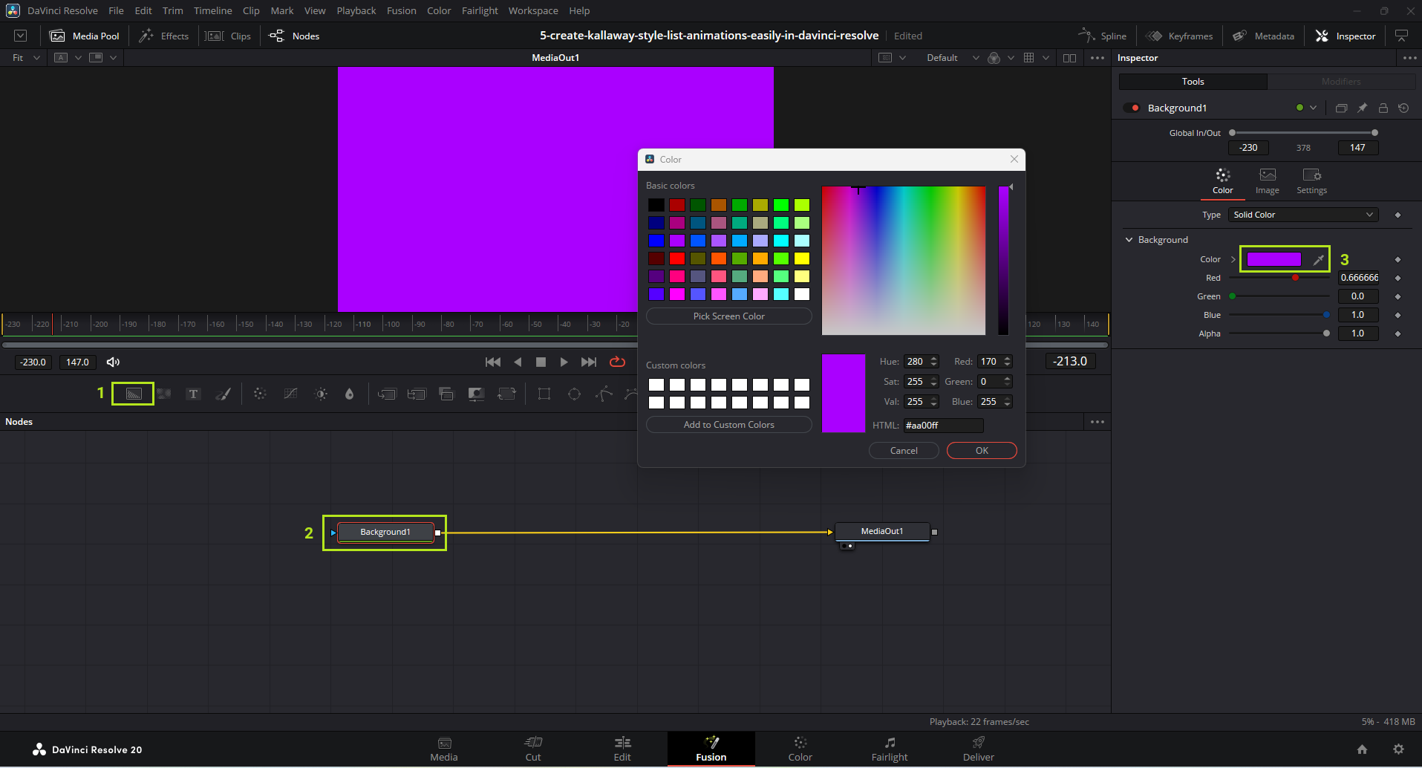The height and width of the screenshot is (768, 1422).
Task: Click the Paint brush tool icon
Action: click(223, 394)
